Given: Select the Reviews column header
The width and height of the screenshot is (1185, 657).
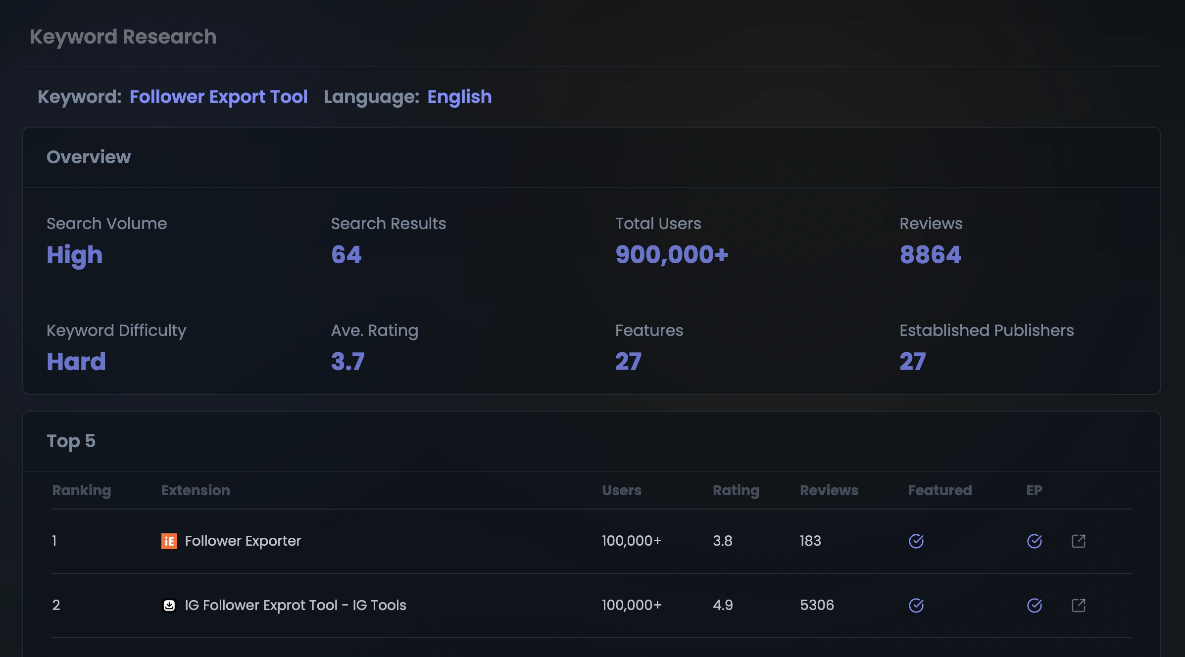Looking at the screenshot, I should pos(829,490).
